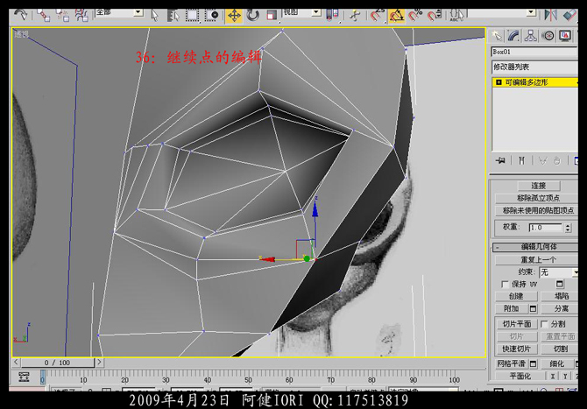Click the Edit Named Selection Sets icon

click(x=457, y=16)
